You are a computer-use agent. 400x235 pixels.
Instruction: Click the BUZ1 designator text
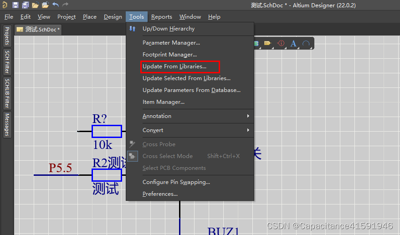click(223, 230)
